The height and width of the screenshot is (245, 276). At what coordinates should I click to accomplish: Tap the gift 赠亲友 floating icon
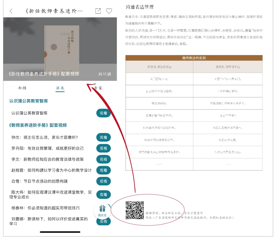pyautogui.click(x=102, y=211)
